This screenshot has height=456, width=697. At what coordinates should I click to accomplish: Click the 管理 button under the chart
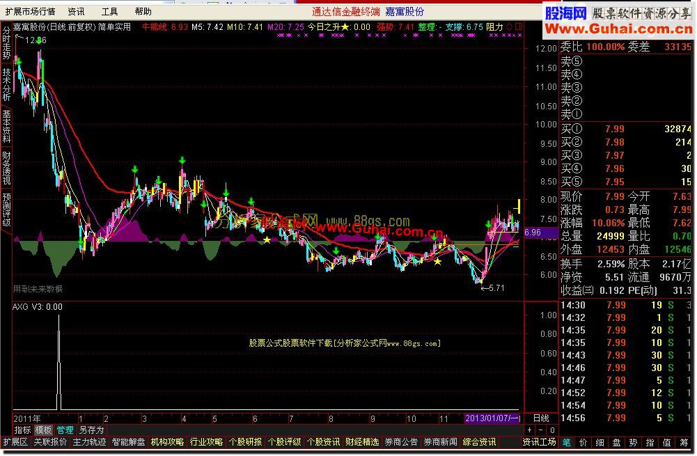65,430
